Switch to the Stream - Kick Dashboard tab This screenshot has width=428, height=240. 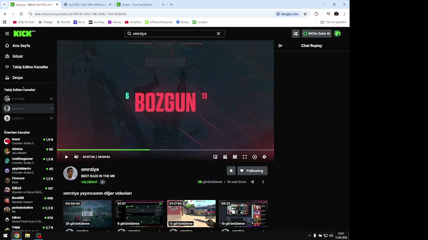pos(141,5)
